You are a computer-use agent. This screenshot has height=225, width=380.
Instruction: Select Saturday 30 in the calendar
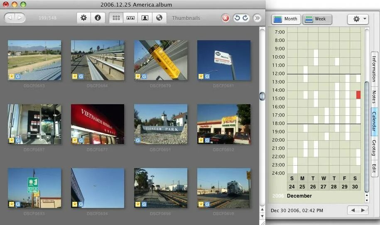click(x=355, y=187)
